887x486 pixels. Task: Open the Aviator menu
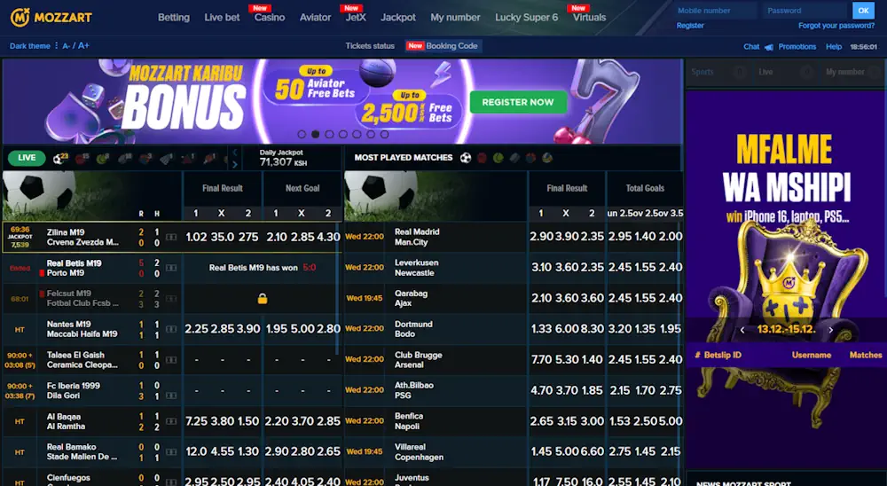tap(315, 18)
